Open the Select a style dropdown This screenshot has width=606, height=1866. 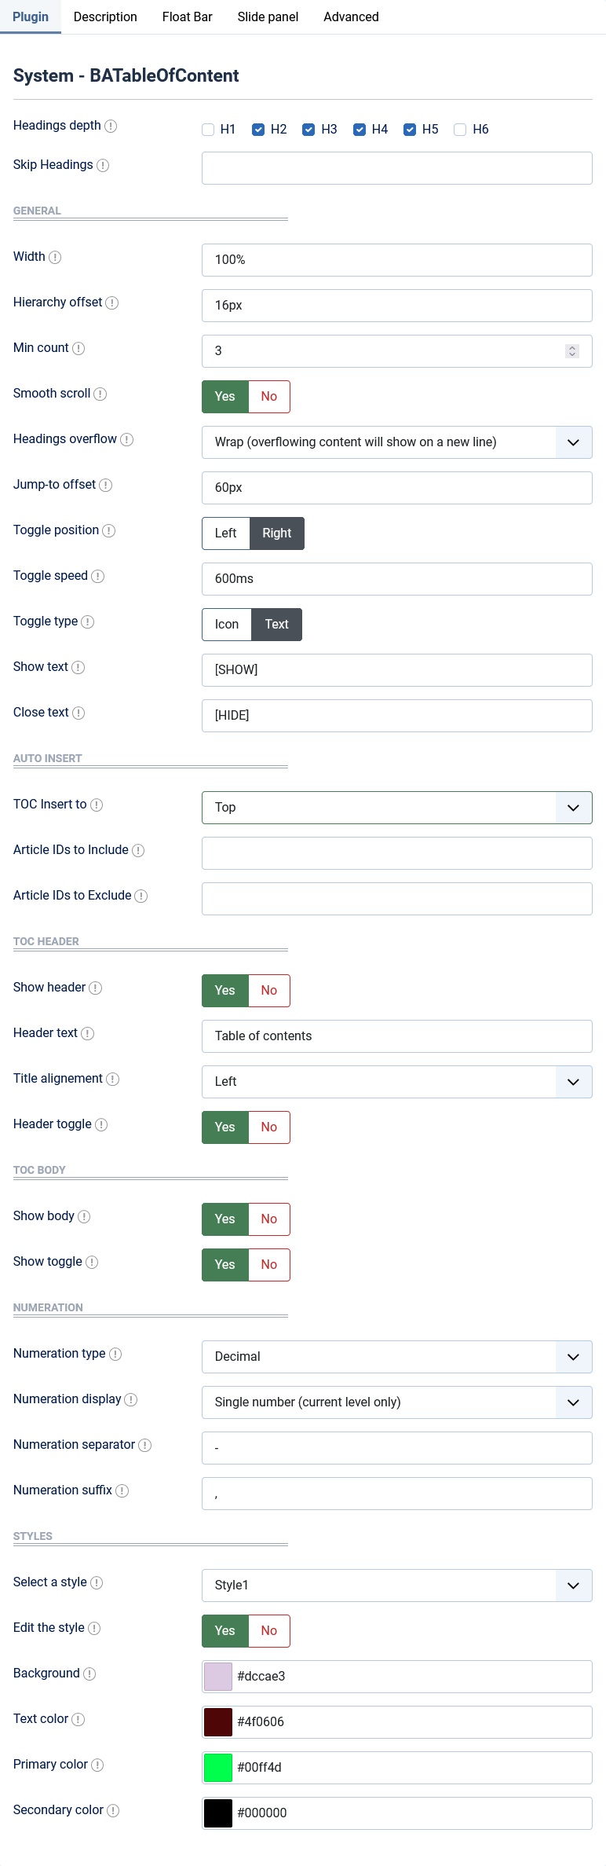[397, 1586]
